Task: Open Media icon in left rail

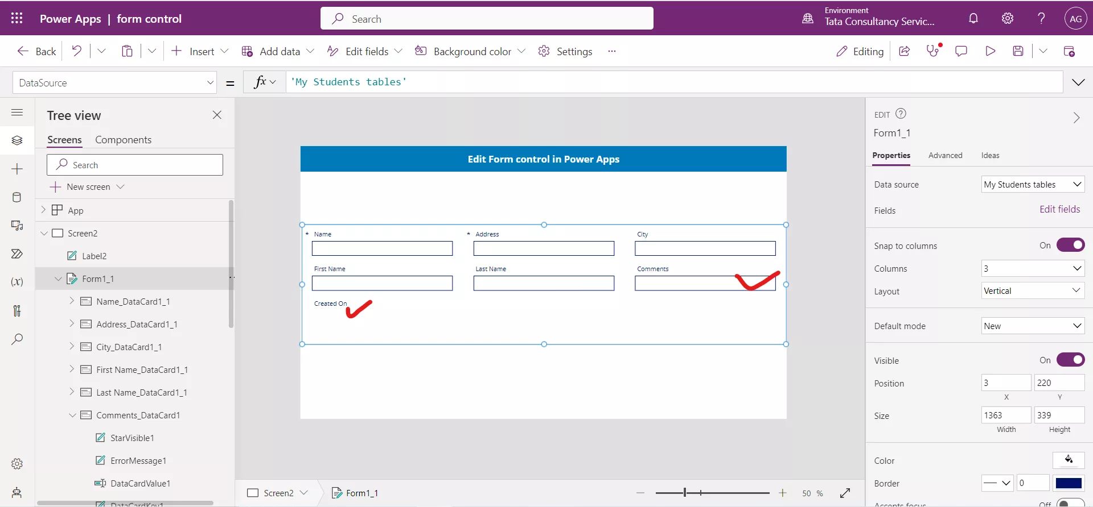Action: [17, 226]
